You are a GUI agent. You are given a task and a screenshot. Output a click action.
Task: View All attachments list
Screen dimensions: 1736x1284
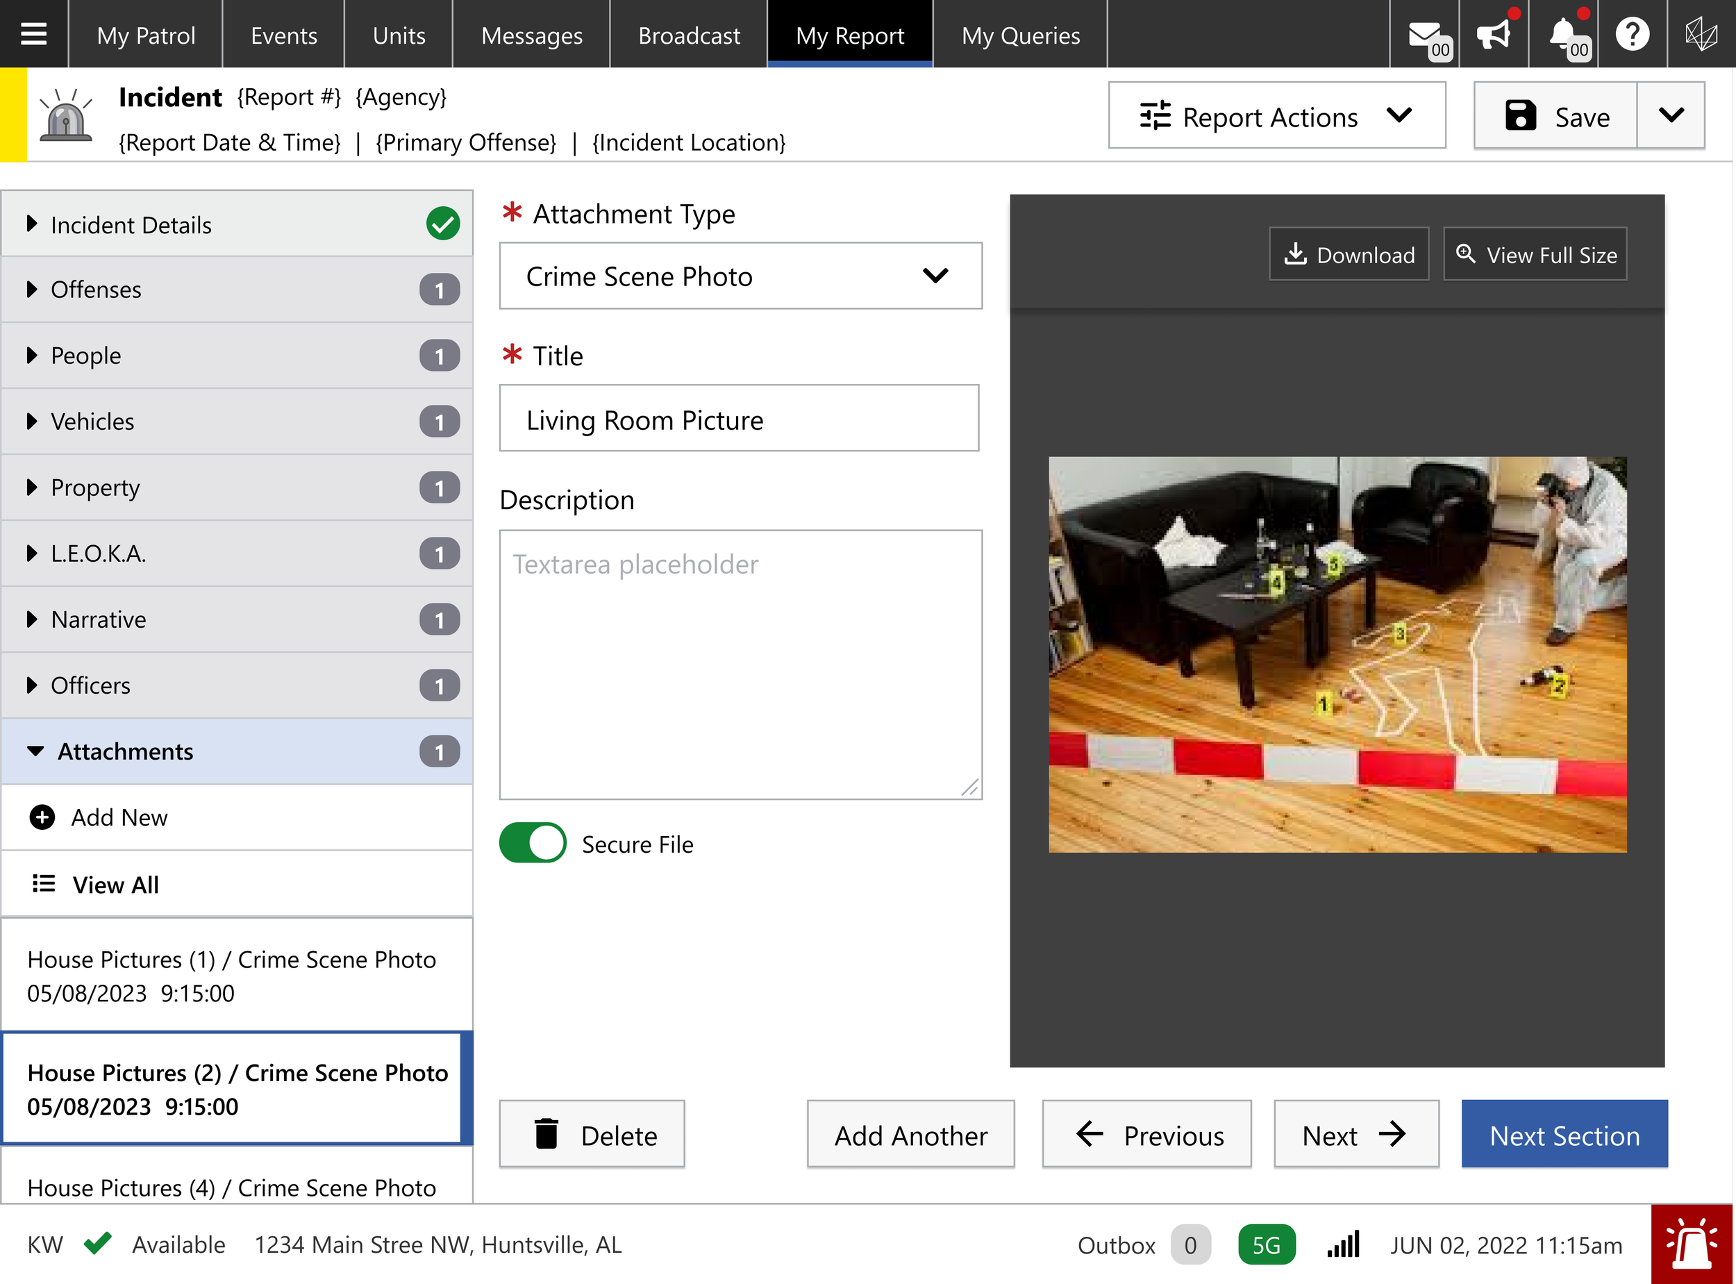(x=237, y=884)
